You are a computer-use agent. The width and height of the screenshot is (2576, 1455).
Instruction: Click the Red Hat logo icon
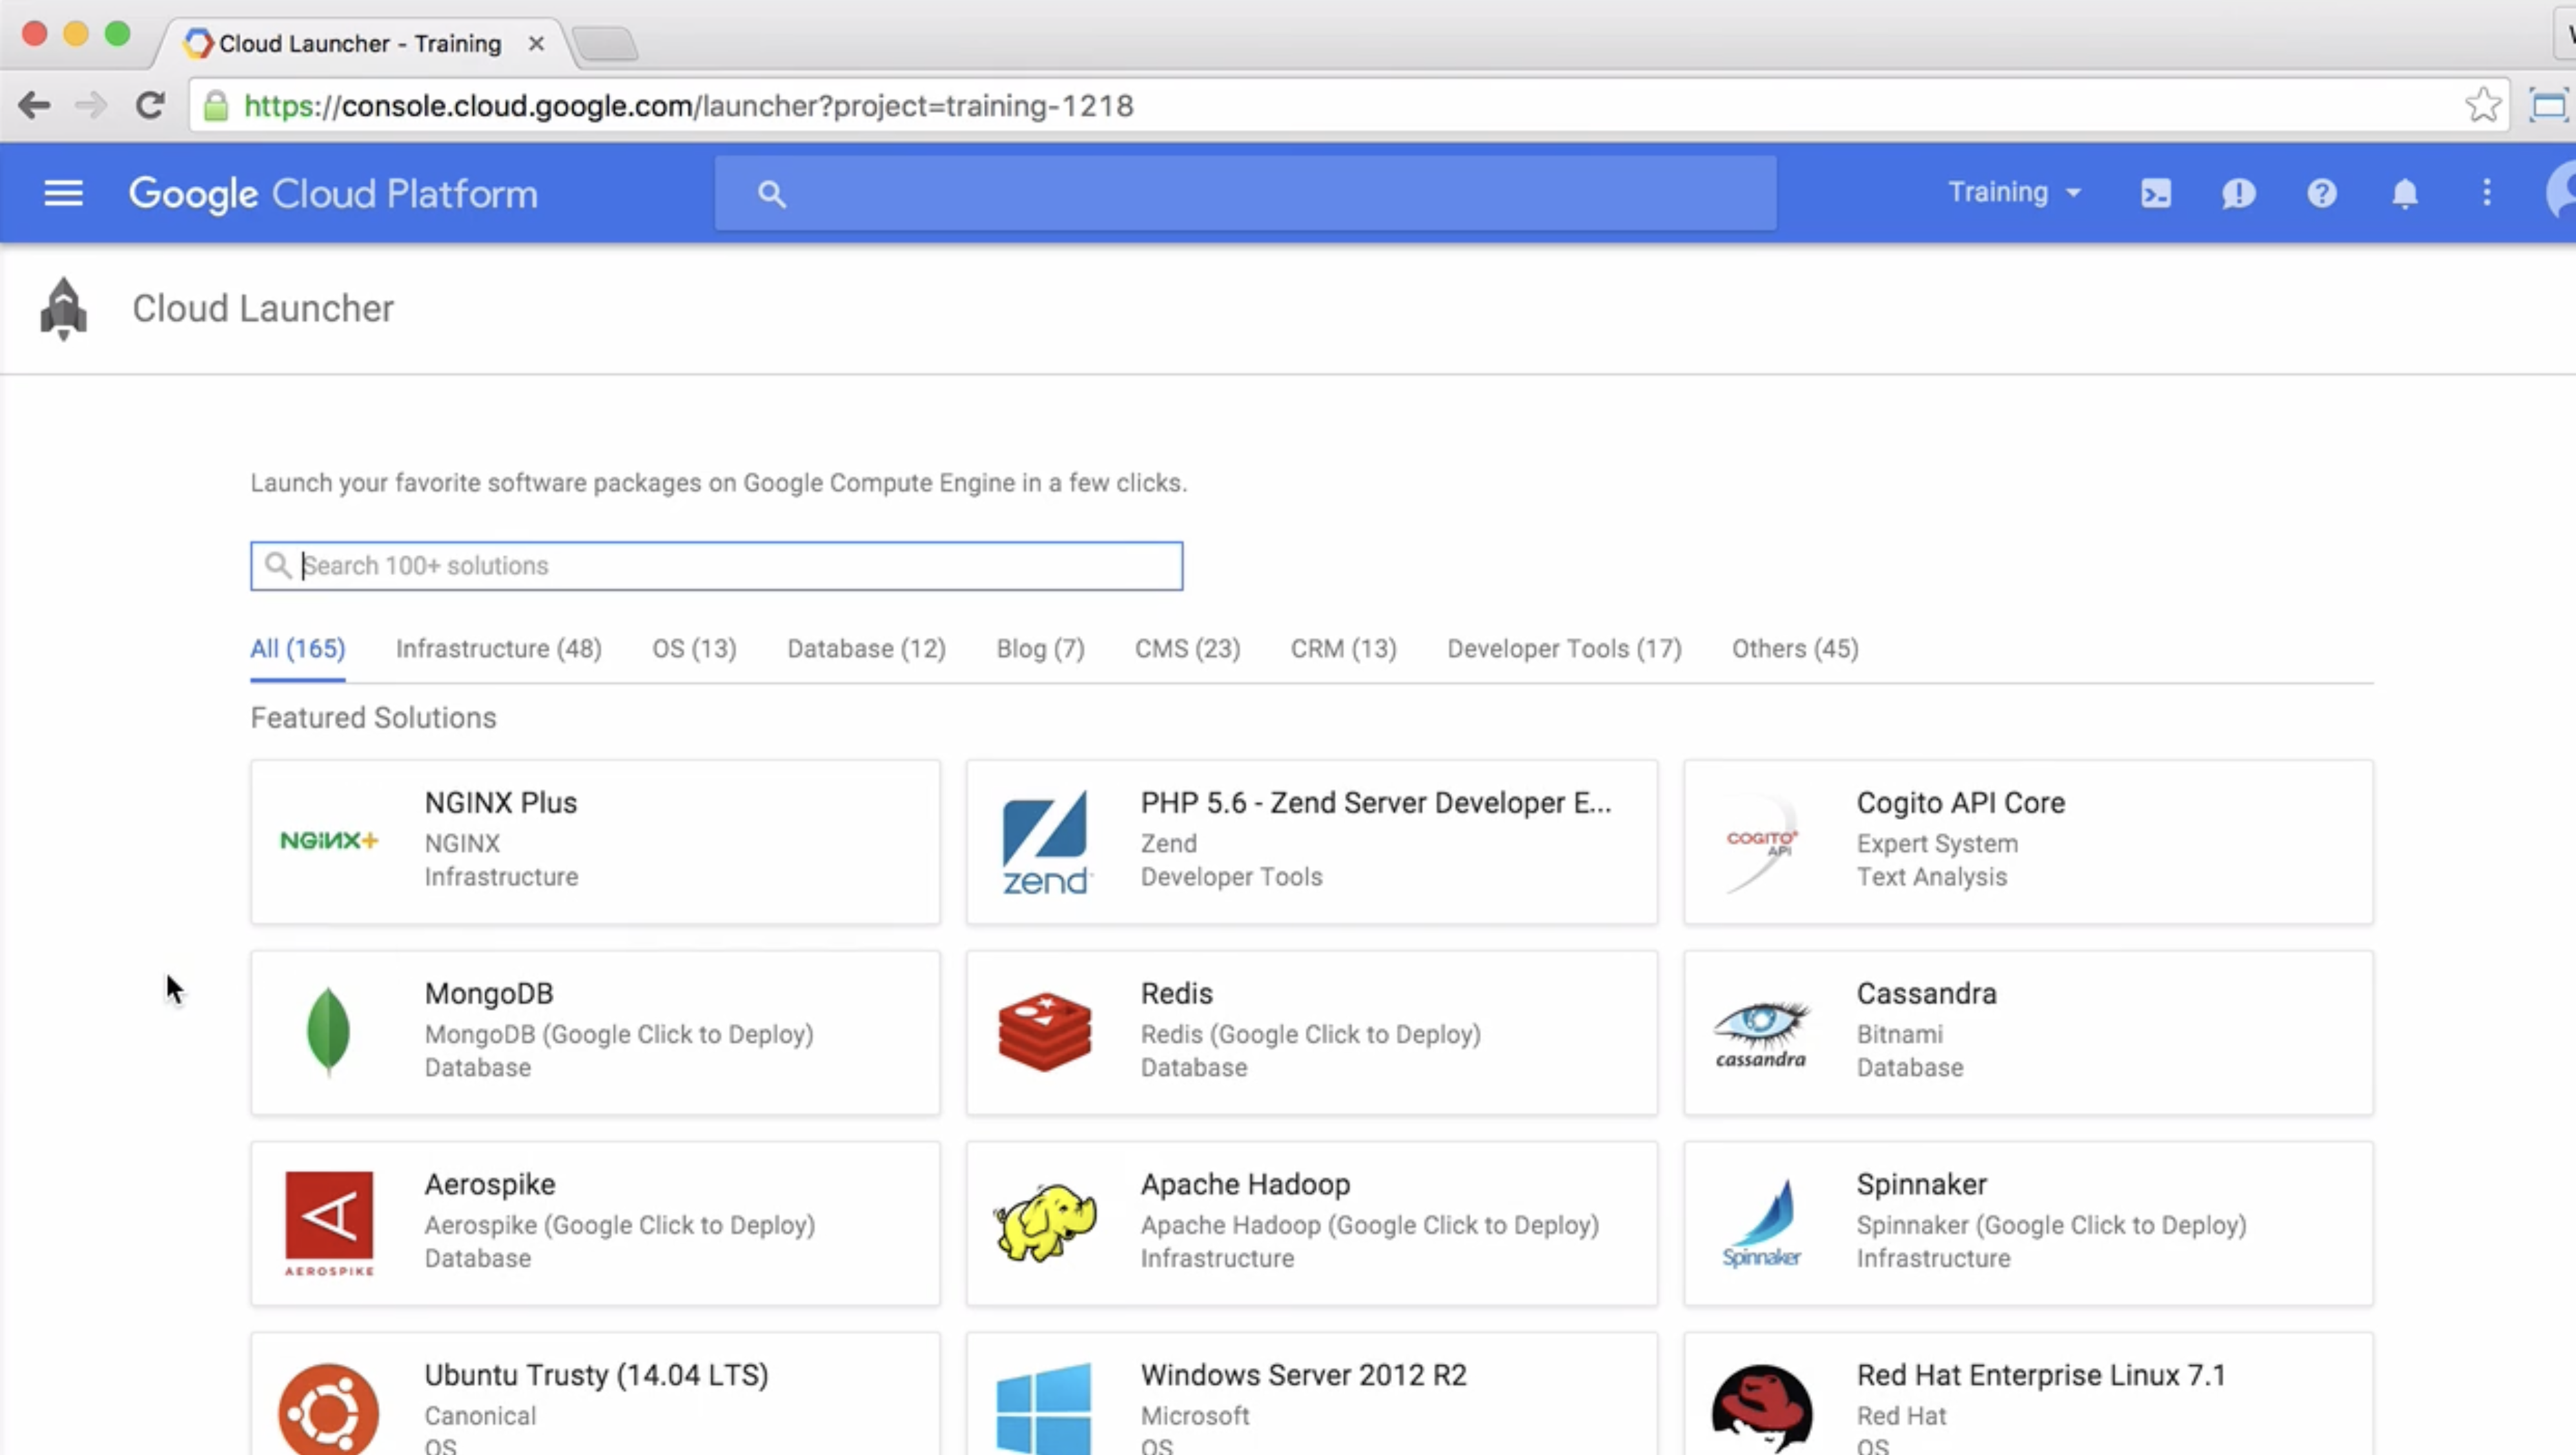click(x=1761, y=1409)
